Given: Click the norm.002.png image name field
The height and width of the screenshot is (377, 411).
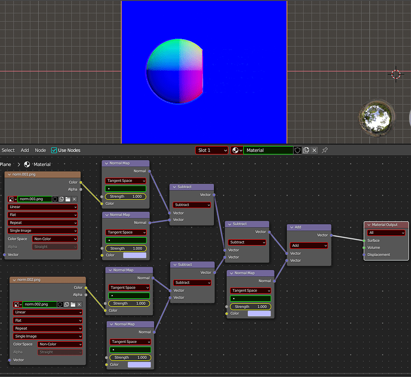Looking at the screenshot, I should 40,304.
